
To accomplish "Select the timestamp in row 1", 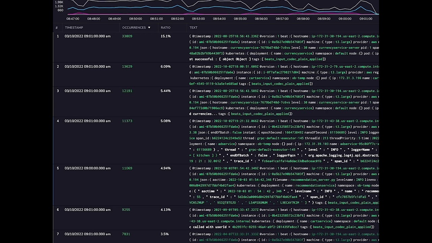I will click(87, 36).
